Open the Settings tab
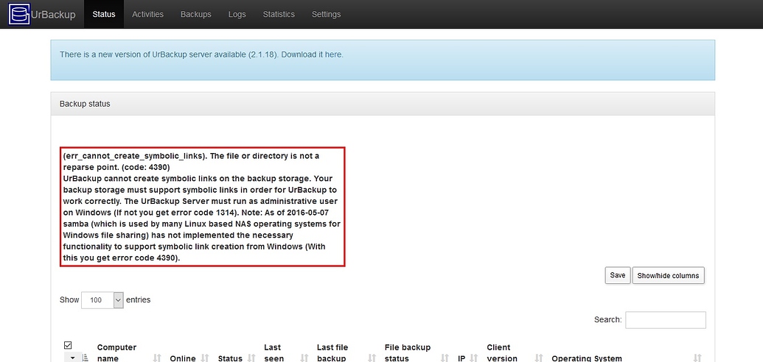The width and height of the screenshot is (763, 362). [326, 14]
